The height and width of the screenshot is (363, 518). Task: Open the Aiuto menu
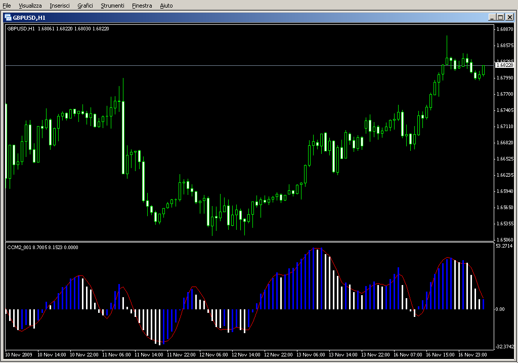(166, 6)
